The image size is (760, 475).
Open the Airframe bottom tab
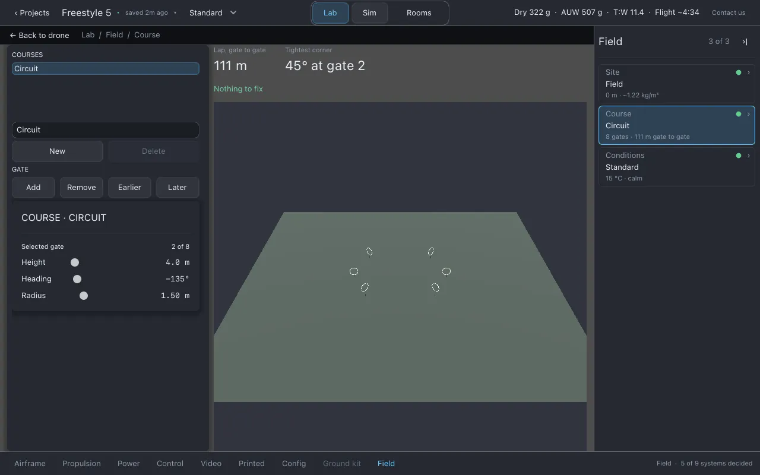pos(30,464)
